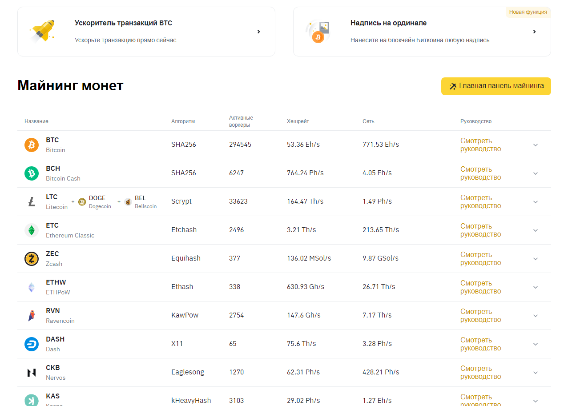
Task: Expand the ZEC Zcash row chevron
Action: 536,259
